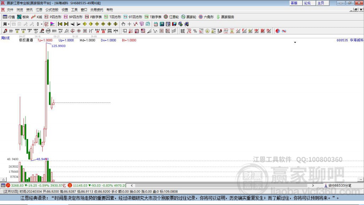Click the black left arrow step-back icon
This screenshot has height=205, width=364.
point(73,24)
